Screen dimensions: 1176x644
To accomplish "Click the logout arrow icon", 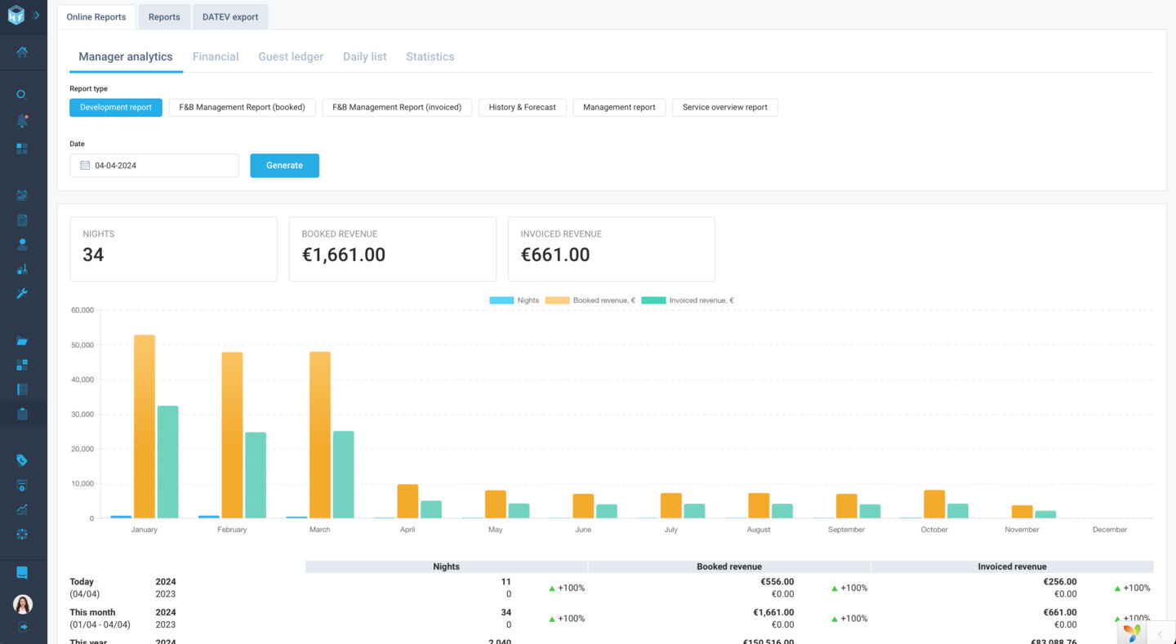I will 23,627.
